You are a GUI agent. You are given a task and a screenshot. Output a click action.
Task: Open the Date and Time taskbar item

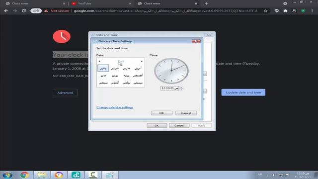tap(110, 175)
